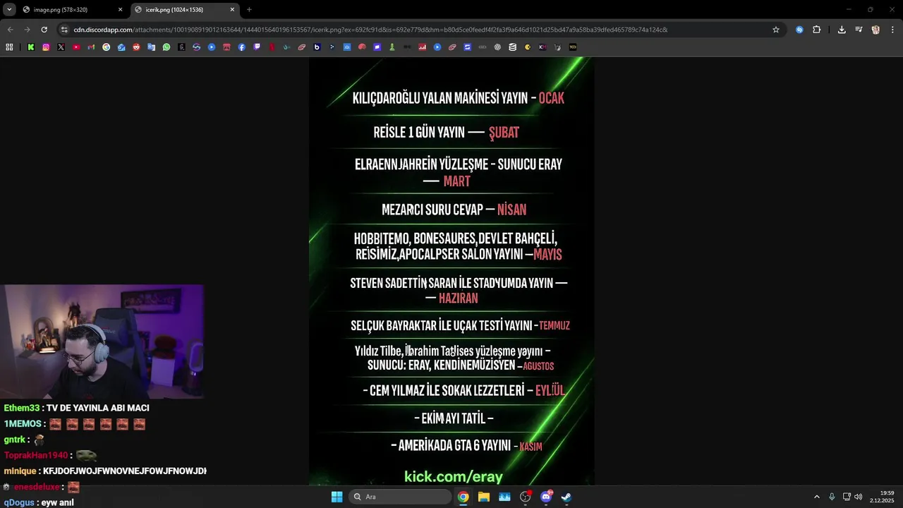Click 'SELÇUK BAYRAKTAR İLE UÇAK TESTİ' line

[441, 325]
